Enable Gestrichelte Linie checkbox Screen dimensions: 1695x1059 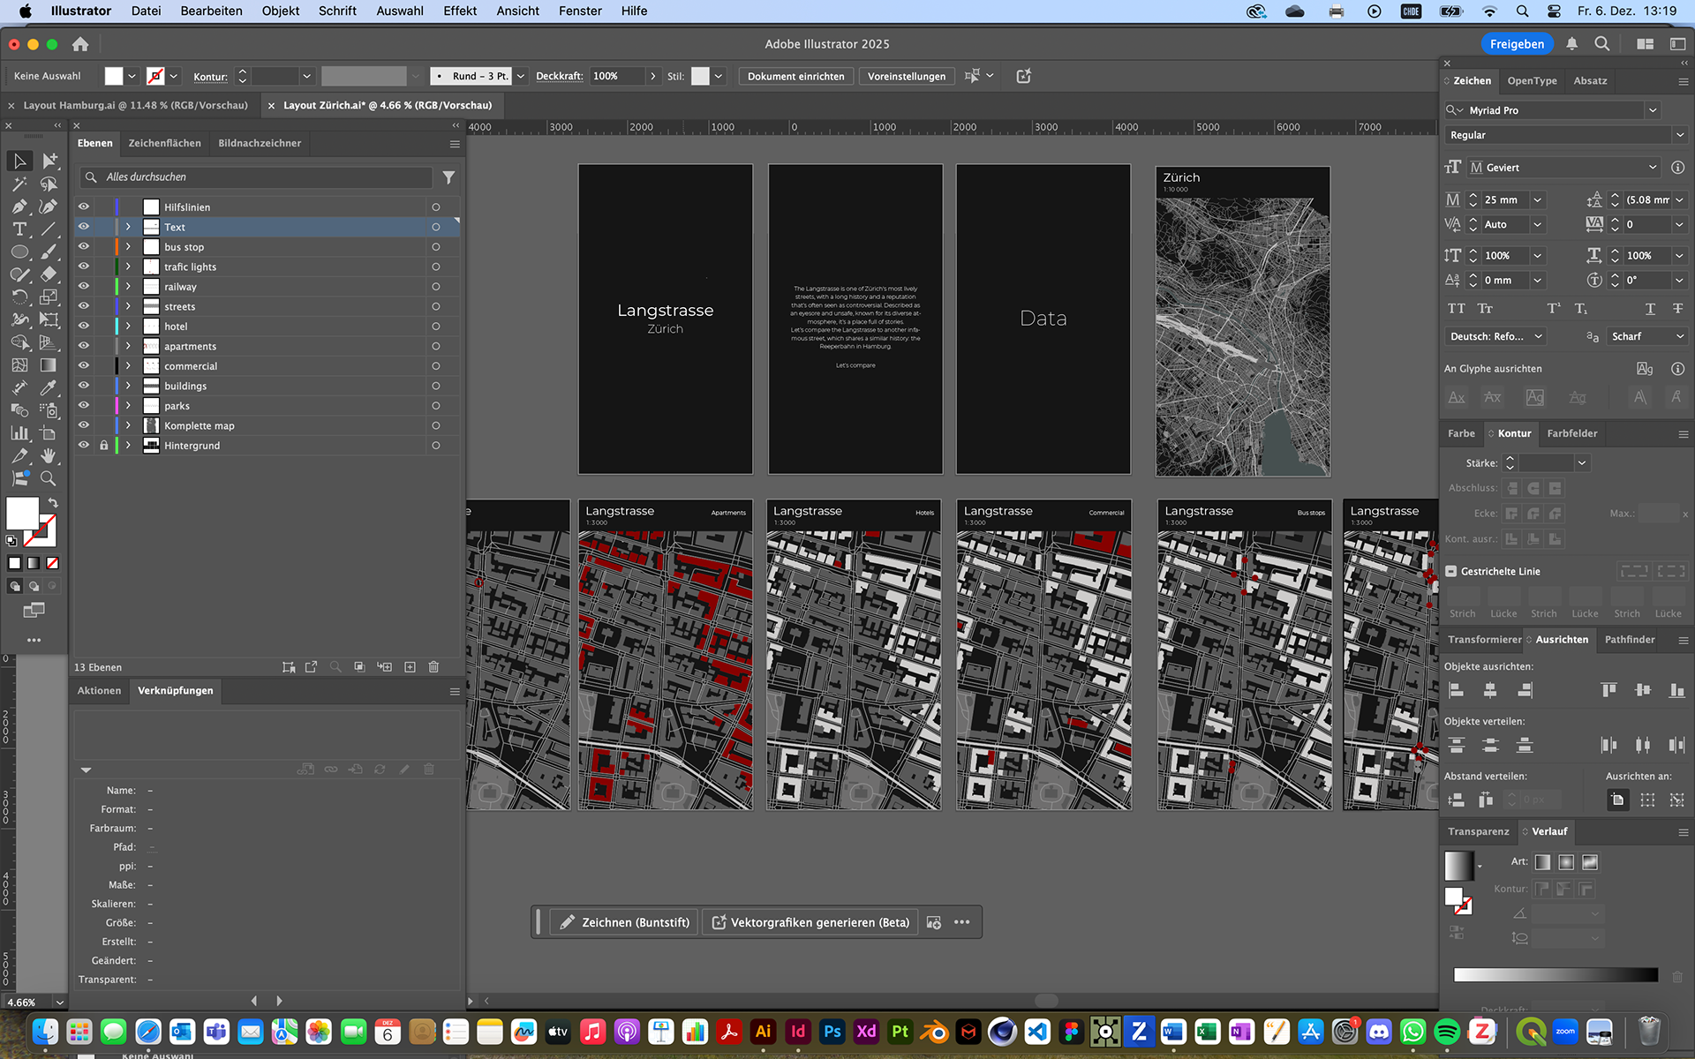point(1450,571)
